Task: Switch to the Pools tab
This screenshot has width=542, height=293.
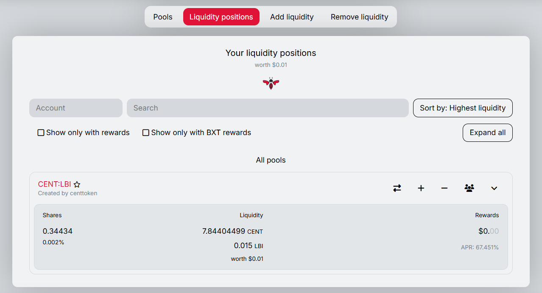Action: (163, 17)
